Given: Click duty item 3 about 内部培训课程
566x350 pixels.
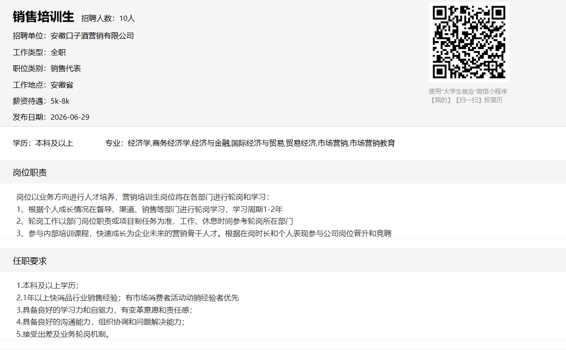Looking at the screenshot, I should 204,234.
